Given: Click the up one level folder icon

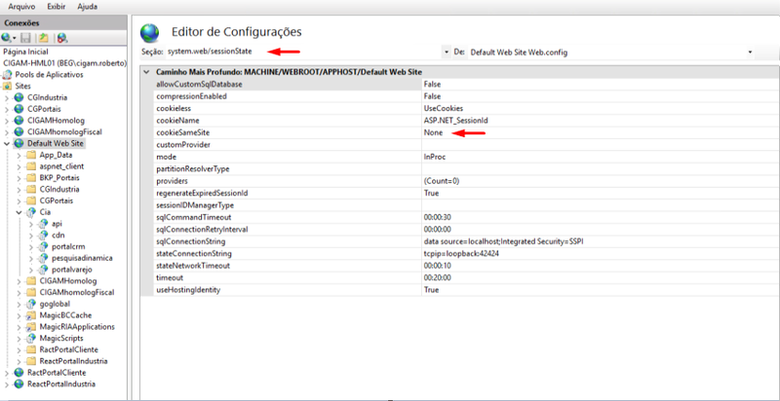Looking at the screenshot, I should (44, 38).
